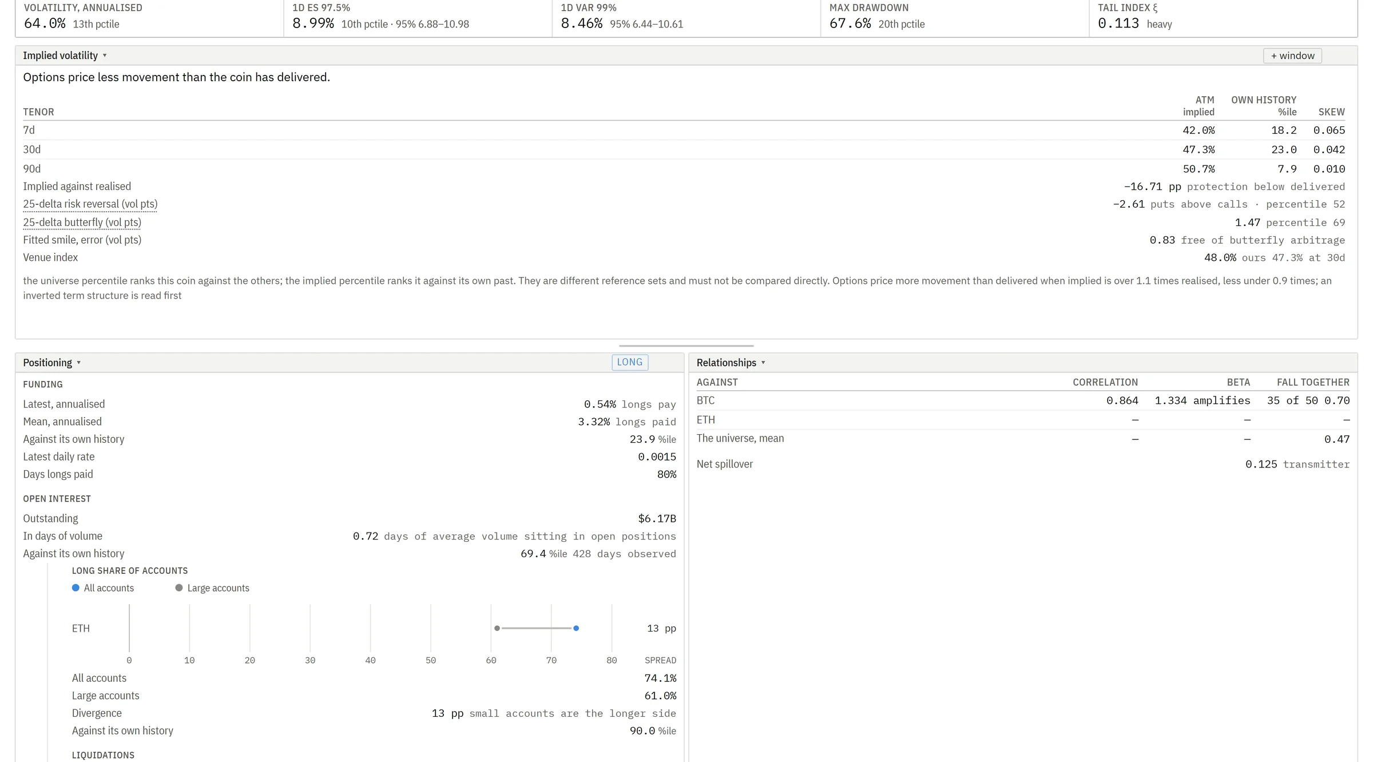Click the CORRELATION column header
1373x762 pixels.
point(1105,382)
